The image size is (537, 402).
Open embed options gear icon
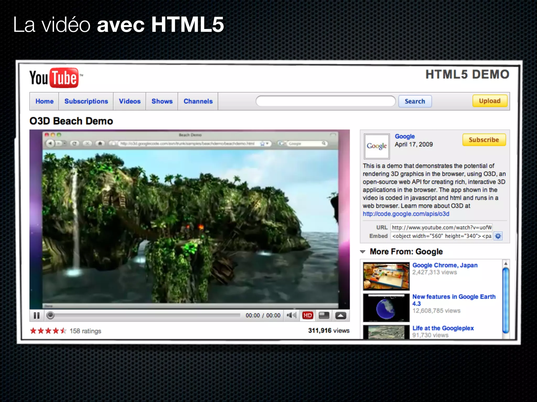click(498, 236)
